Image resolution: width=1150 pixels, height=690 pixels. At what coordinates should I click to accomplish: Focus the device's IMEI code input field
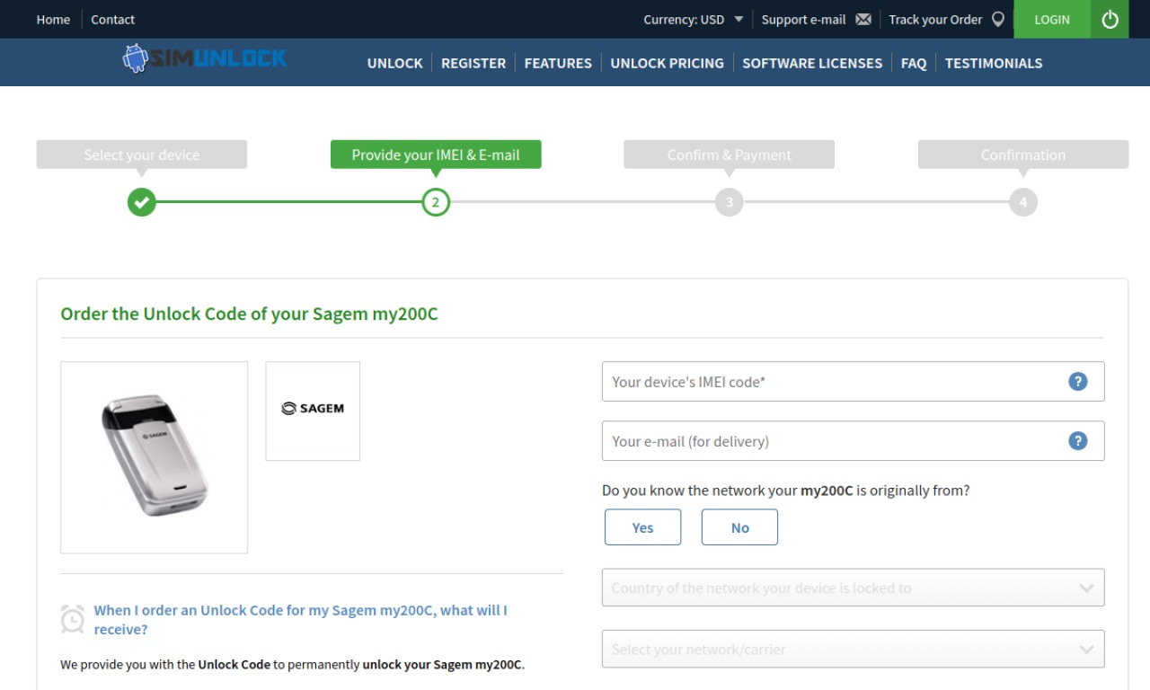[853, 381]
